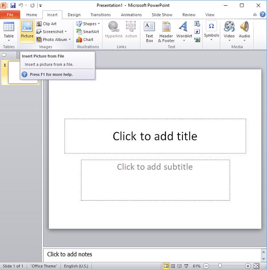
Task: Insert Slide Number icon in Text group
Action: coord(197,32)
